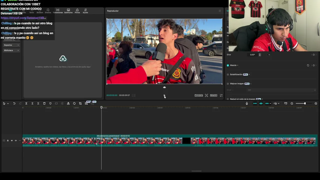This screenshot has width=320, height=180.
Task: Click the current timecode 00:03:02:00
Action: tap(112, 95)
